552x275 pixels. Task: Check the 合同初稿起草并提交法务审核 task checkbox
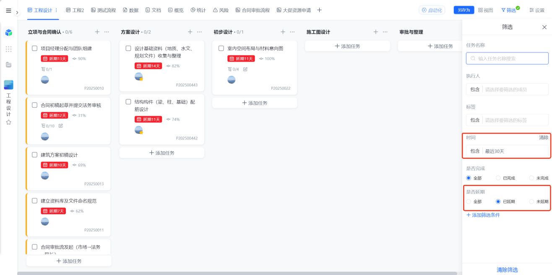pyautogui.click(x=35, y=105)
